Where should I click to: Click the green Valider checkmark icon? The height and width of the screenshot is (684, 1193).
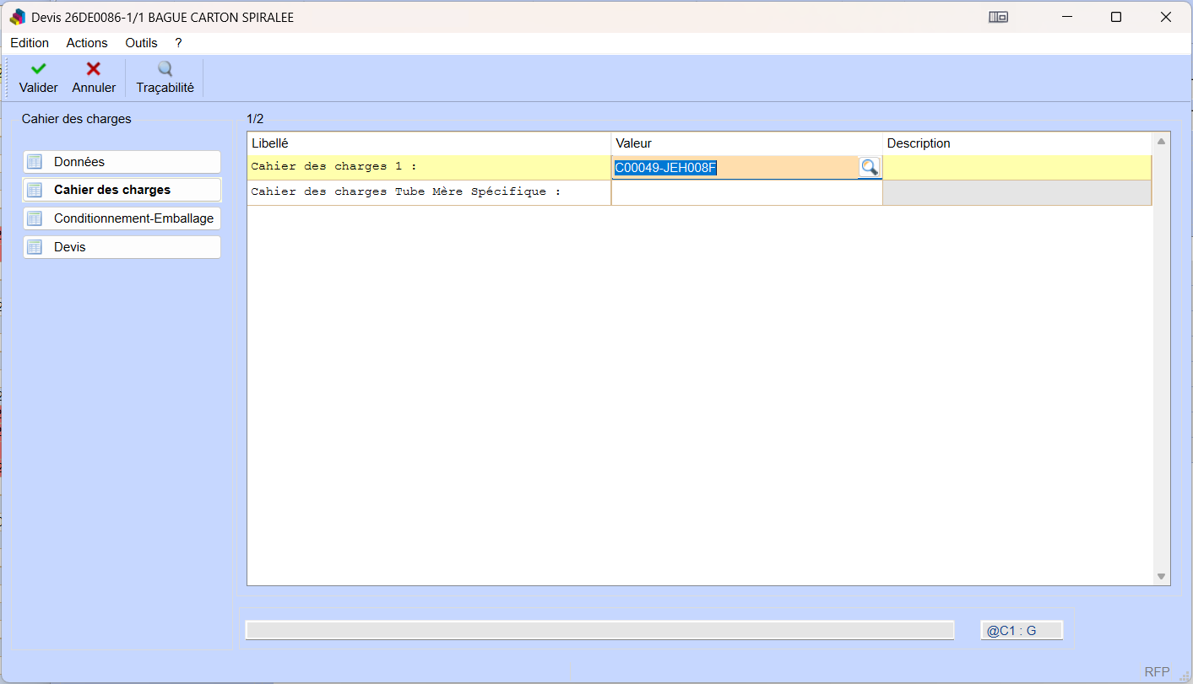click(x=38, y=69)
